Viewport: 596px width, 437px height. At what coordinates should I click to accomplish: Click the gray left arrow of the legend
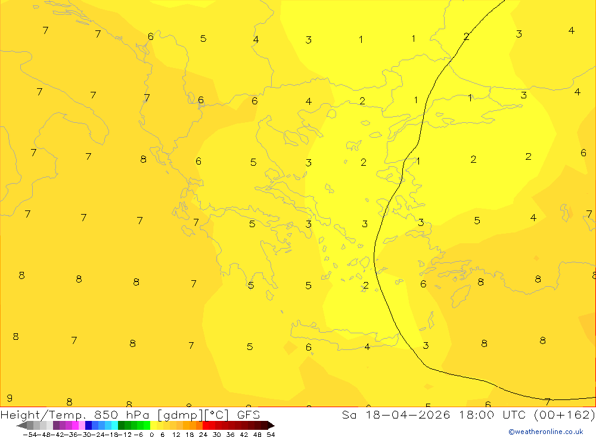[21, 426]
